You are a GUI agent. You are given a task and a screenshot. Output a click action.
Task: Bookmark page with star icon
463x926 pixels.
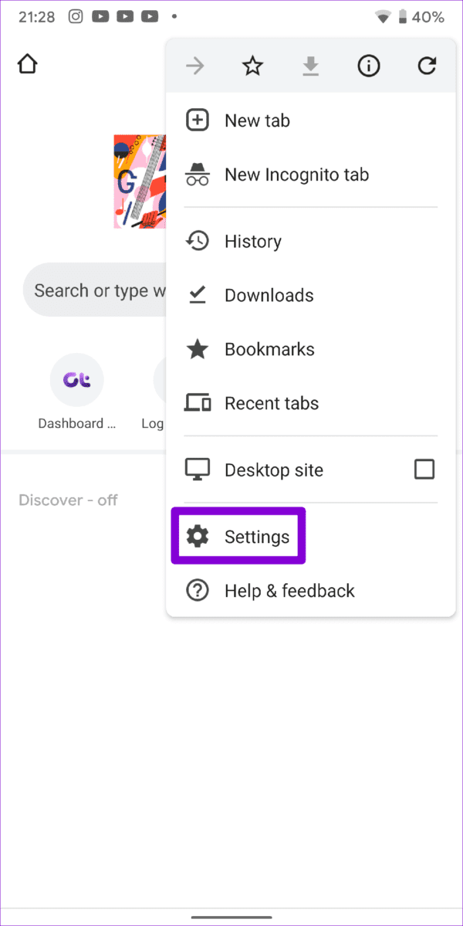tap(252, 67)
